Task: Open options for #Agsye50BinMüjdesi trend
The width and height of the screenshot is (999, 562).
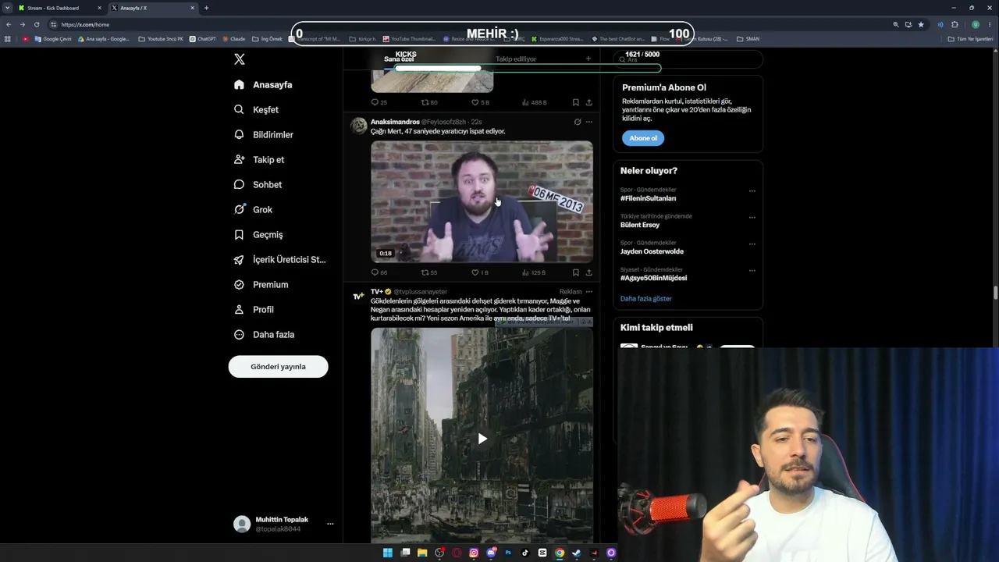Action: tap(752, 271)
